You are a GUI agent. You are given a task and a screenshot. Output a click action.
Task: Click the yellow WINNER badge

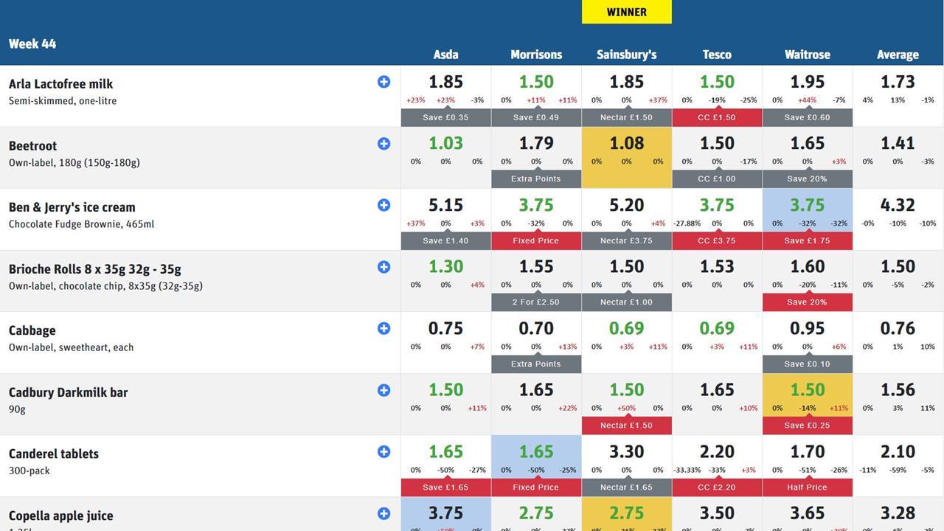tap(626, 12)
